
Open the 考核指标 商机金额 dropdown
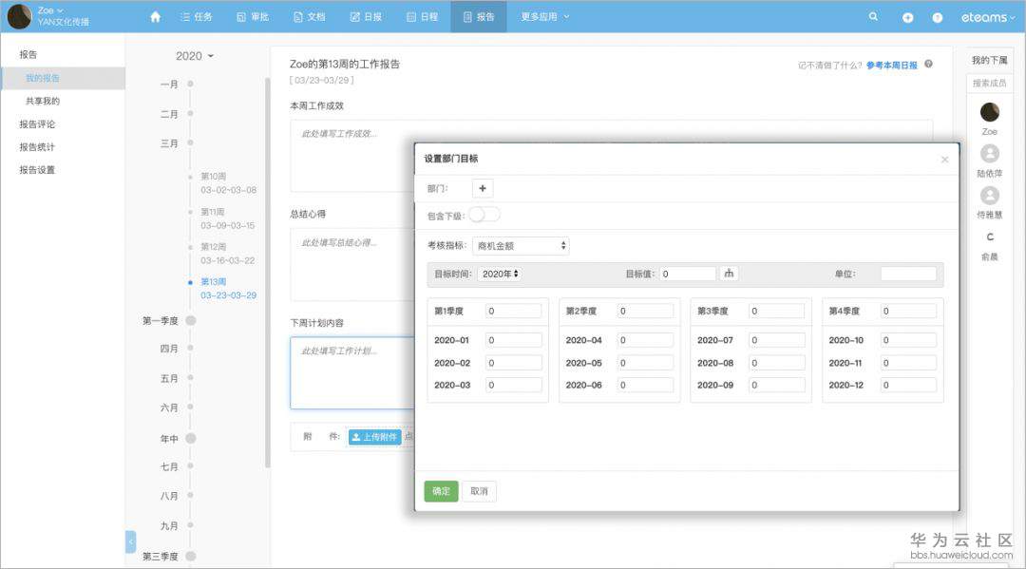pyautogui.click(x=521, y=246)
